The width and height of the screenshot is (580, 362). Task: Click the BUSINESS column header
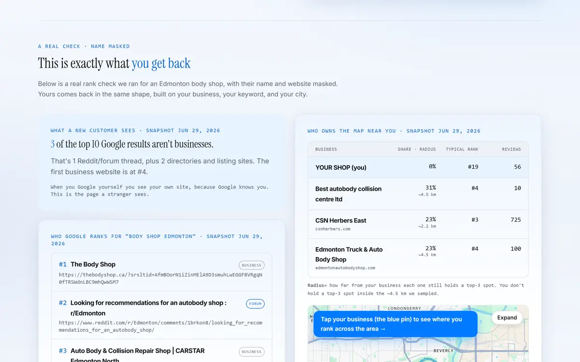pos(326,149)
